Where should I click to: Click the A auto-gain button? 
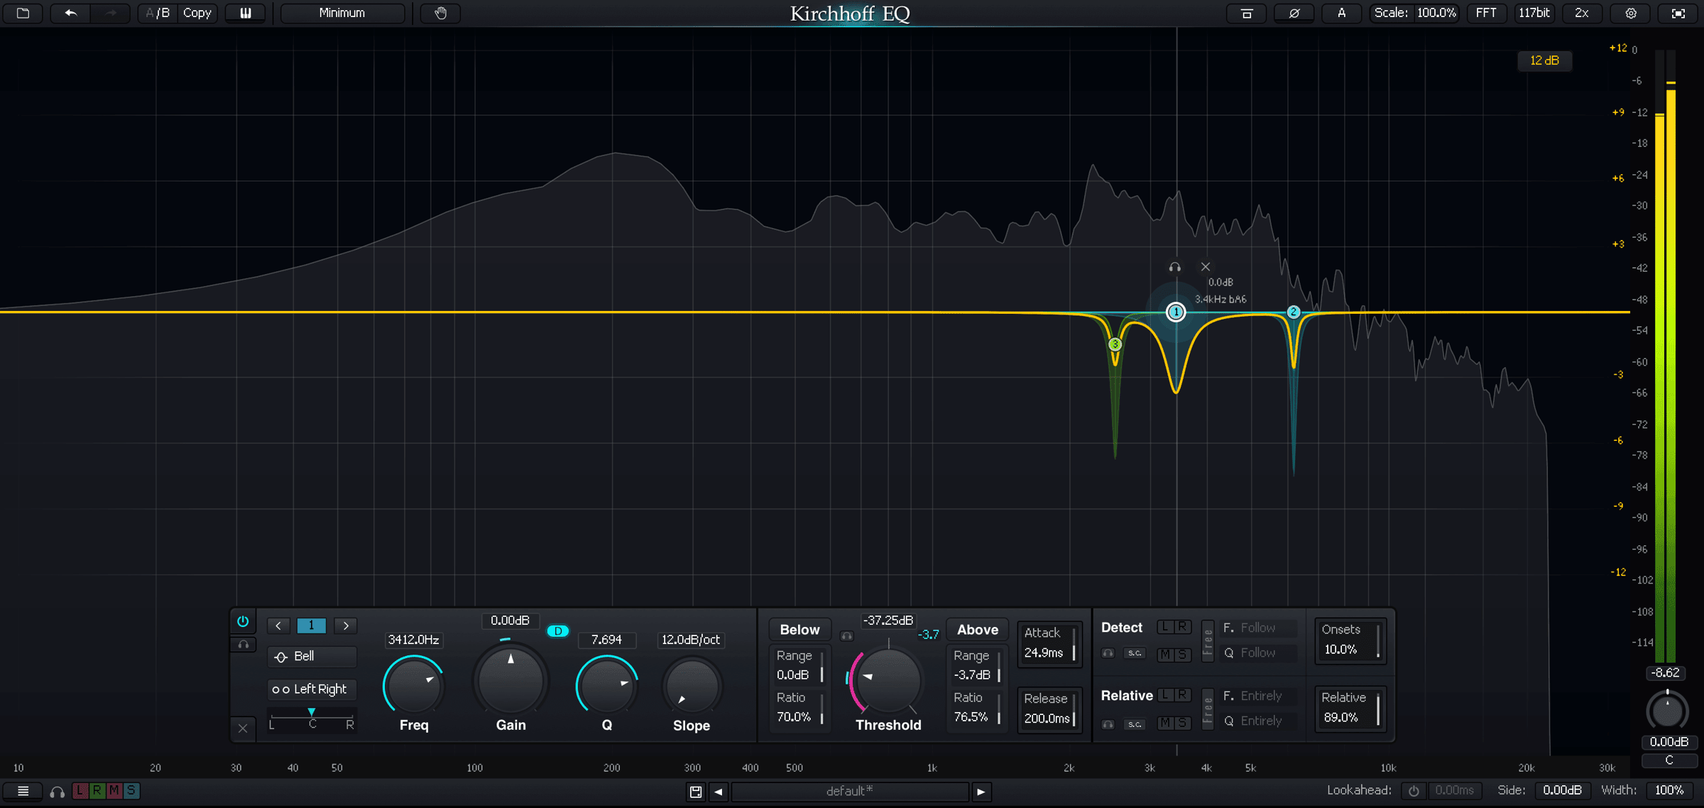(1341, 13)
